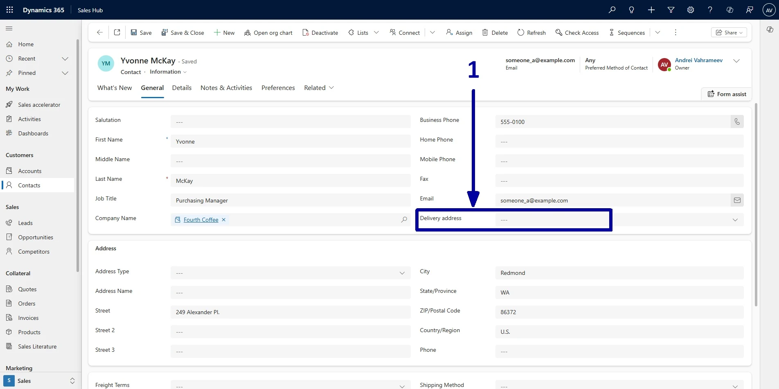The image size is (779, 389).
Task: Expand the Delivery address dropdown
Action: click(x=735, y=220)
